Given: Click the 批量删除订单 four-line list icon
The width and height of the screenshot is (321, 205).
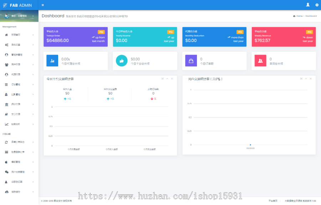Looking at the screenshot, I should (6, 152).
